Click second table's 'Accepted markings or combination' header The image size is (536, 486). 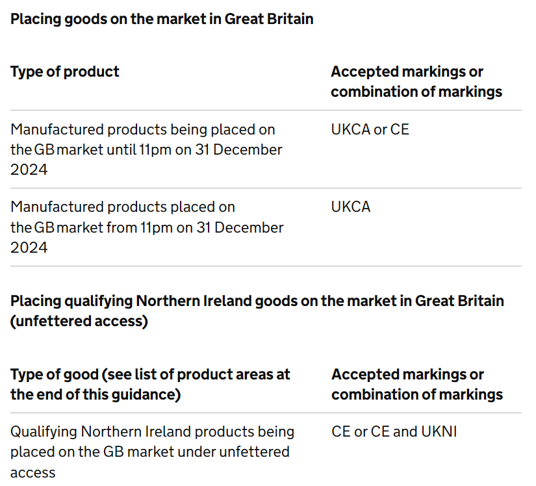point(417,385)
